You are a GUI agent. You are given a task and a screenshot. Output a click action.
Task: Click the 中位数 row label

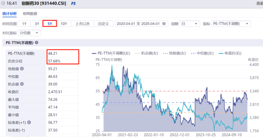(13, 77)
